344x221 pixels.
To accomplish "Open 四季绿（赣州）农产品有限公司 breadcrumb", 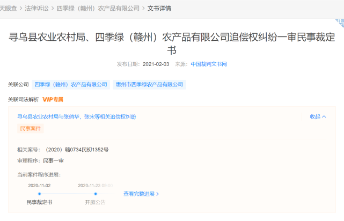I will [98, 9].
